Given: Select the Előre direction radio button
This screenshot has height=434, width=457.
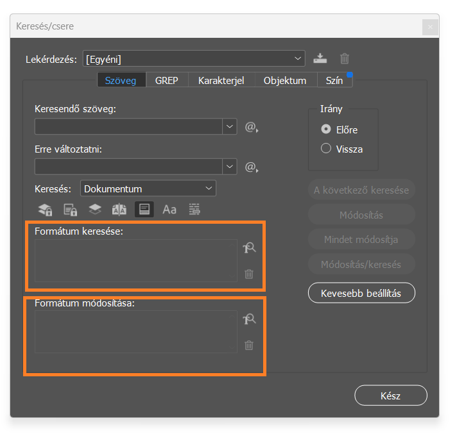Looking at the screenshot, I should pyautogui.click(x=326, y=129).
